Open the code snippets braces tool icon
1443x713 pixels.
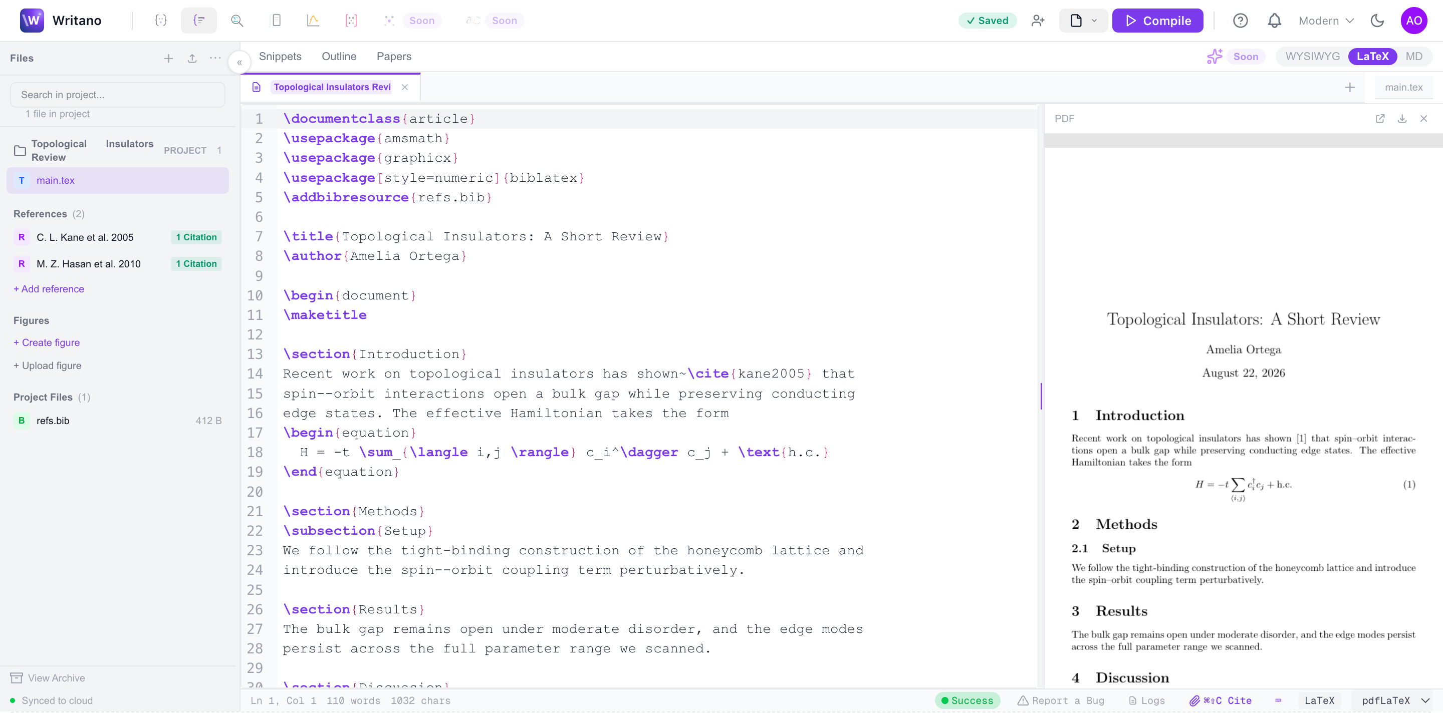tap(161, 21)
